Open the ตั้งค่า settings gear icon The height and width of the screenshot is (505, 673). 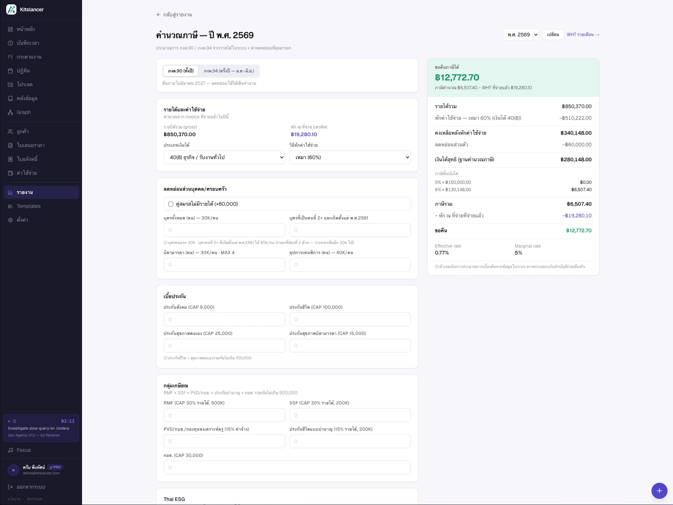pyautogui.click(x=11, y=220)
